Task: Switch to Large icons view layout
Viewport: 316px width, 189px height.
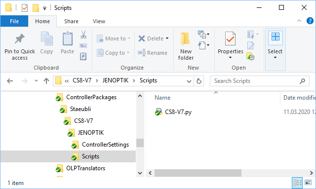Action: tap(308, 183)
